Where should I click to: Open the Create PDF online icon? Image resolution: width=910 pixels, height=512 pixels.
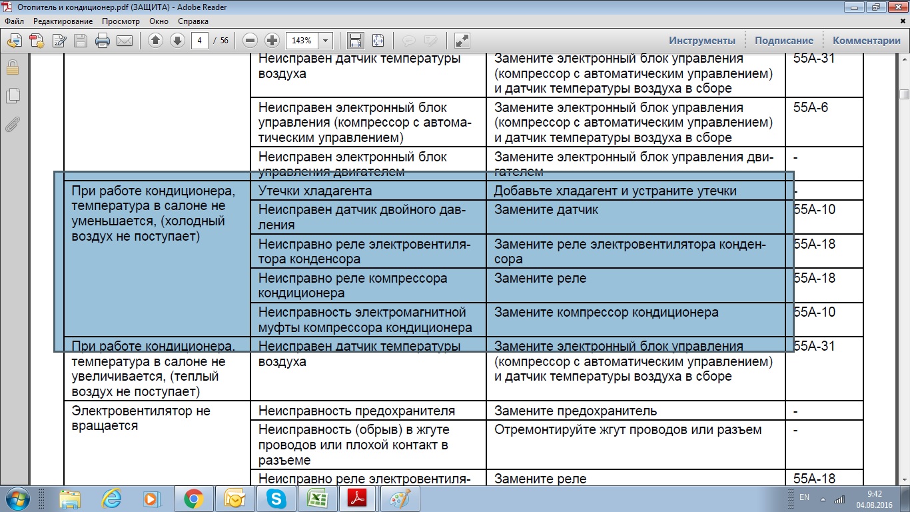coord(37,41)
